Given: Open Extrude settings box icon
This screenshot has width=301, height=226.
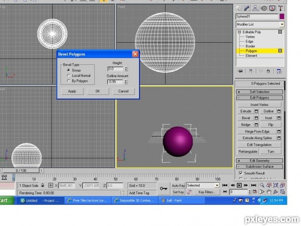Looking at the screenshot, I should [x=256, y=111].
